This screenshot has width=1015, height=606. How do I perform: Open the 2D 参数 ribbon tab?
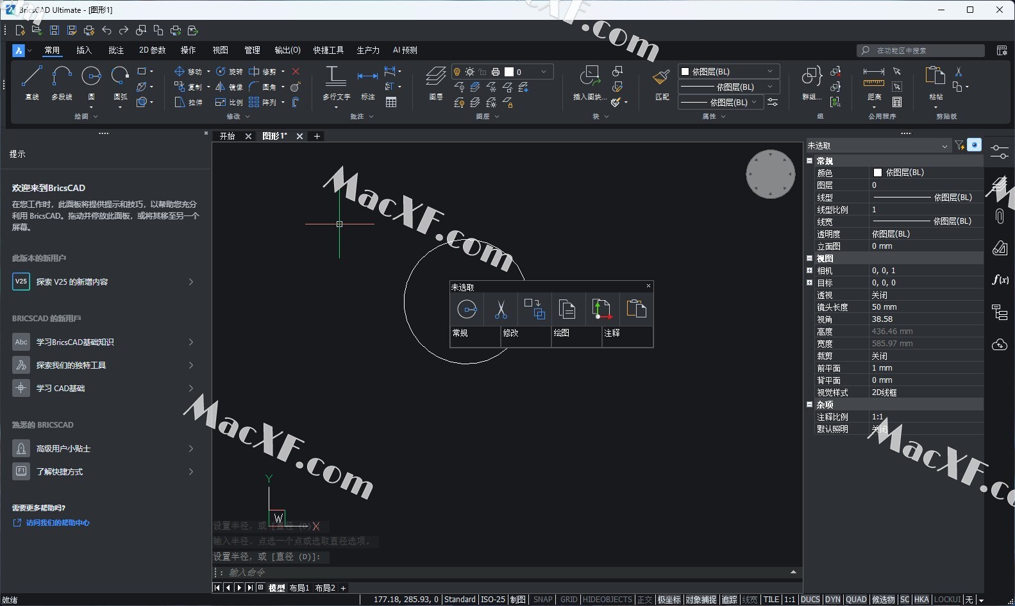[x=152, y=50]
